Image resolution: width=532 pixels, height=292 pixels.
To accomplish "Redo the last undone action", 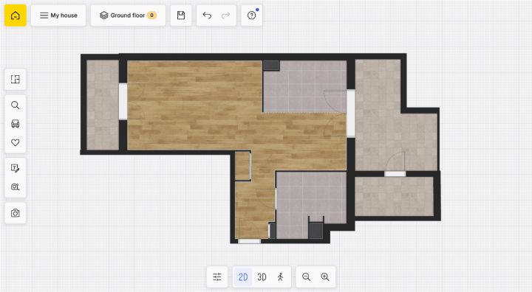I will (x=225, y=15).
